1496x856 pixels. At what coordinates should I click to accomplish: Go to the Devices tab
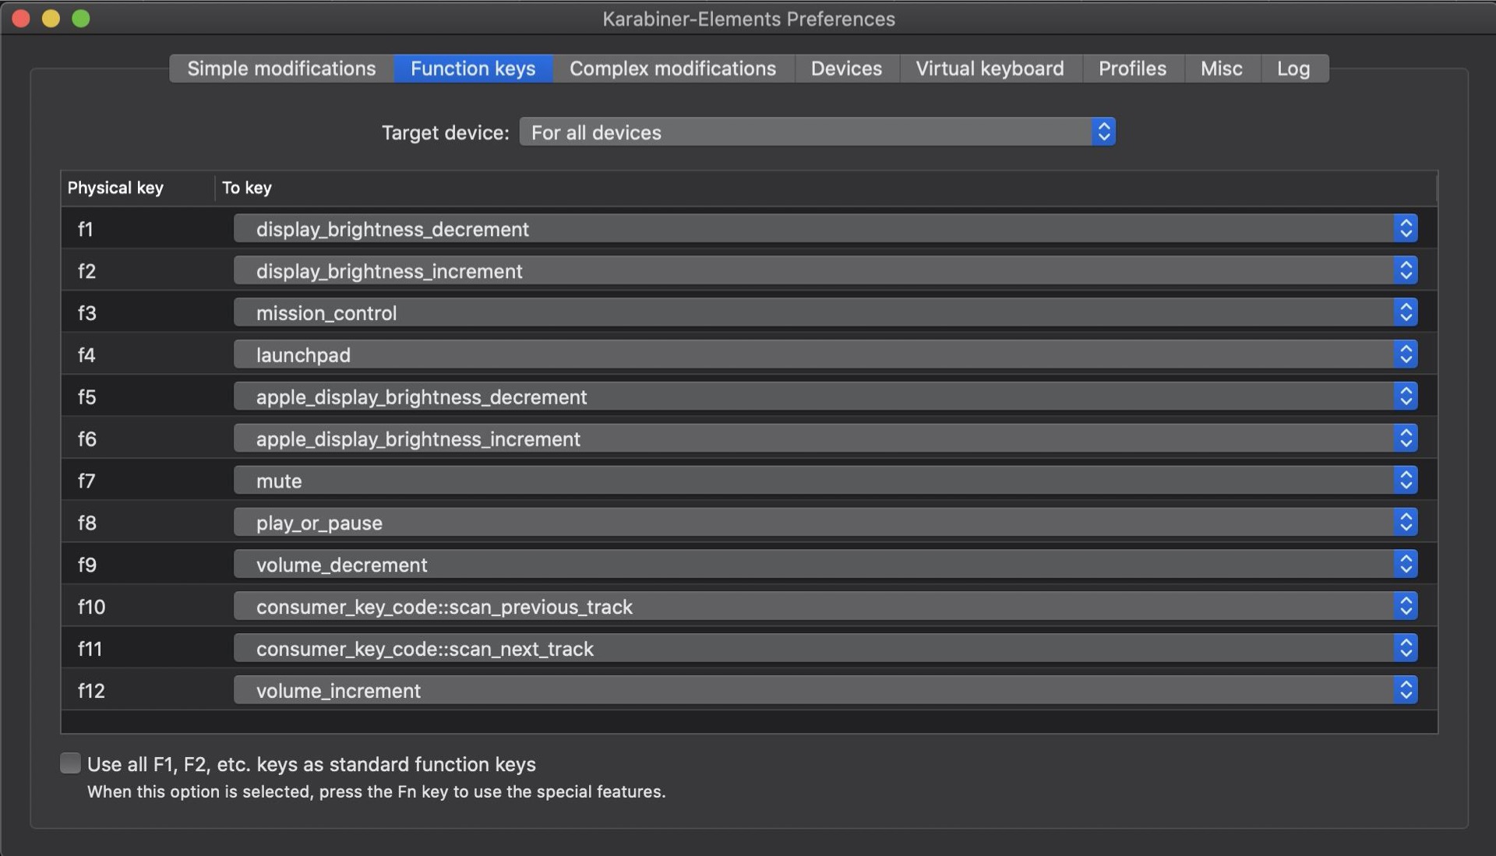point(847,69)
